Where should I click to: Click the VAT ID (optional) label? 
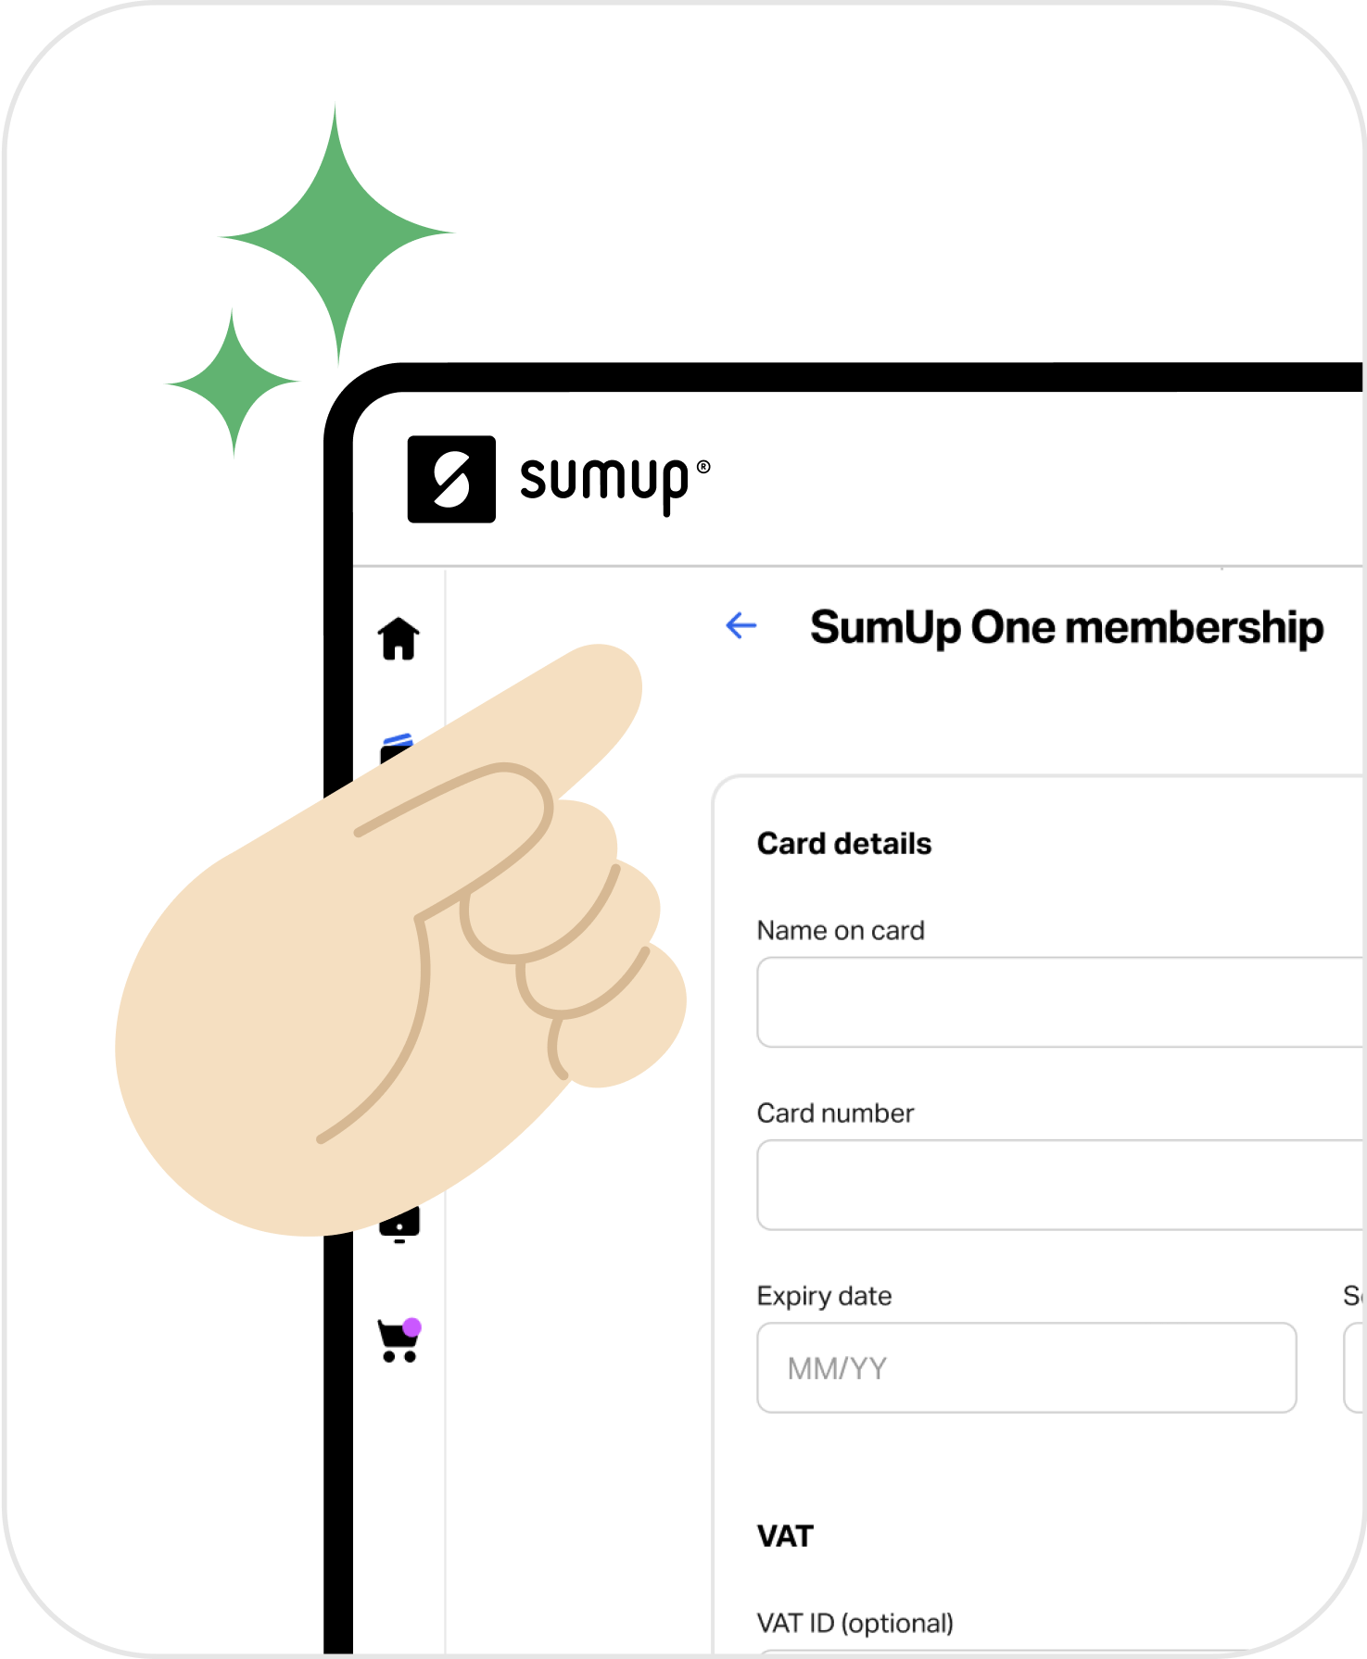pyautogui.click(x=855, y=1623)
